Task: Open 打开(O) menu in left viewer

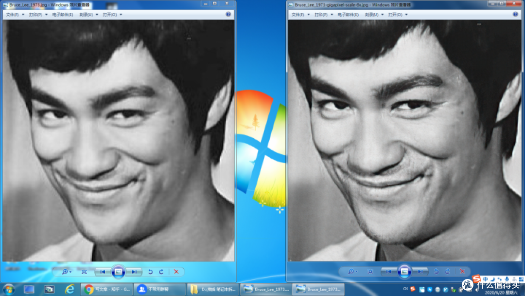Action: (x=110, y=15)
